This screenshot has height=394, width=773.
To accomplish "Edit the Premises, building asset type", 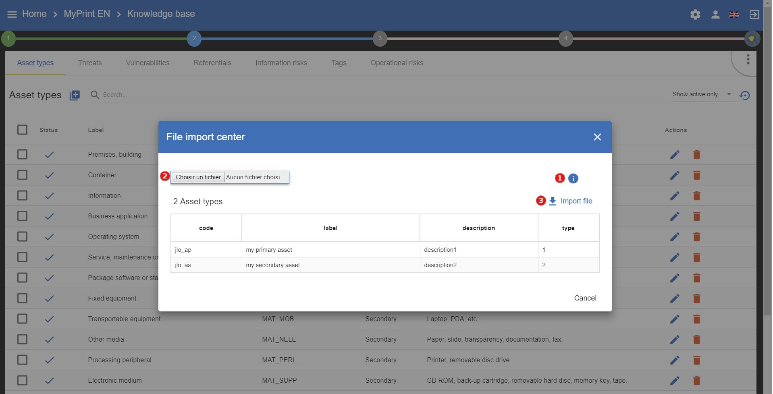I will [674, 155].
